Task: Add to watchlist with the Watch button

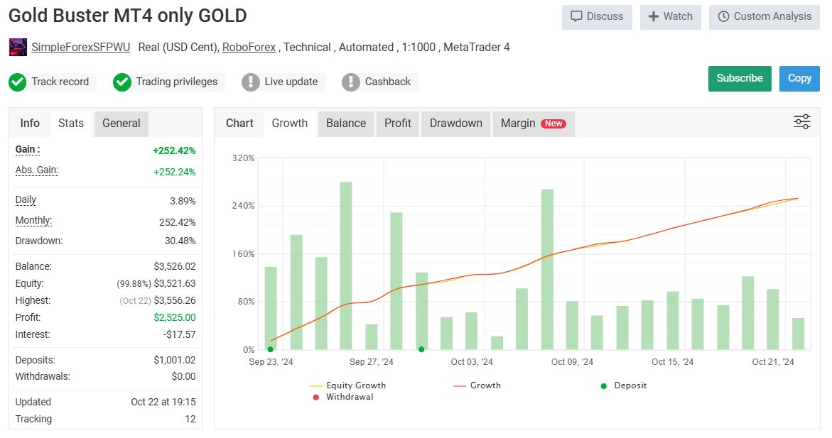Action: 670,16
